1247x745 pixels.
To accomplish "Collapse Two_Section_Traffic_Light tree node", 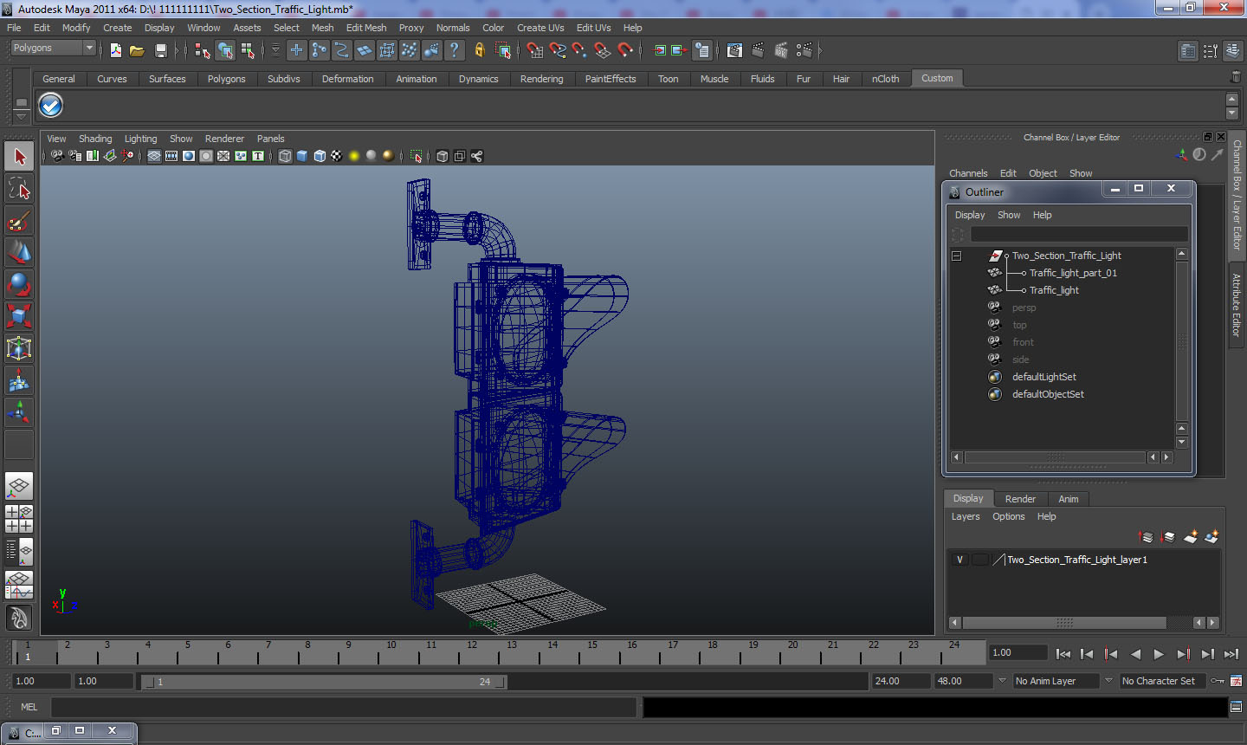I will (x=957, y=256).
